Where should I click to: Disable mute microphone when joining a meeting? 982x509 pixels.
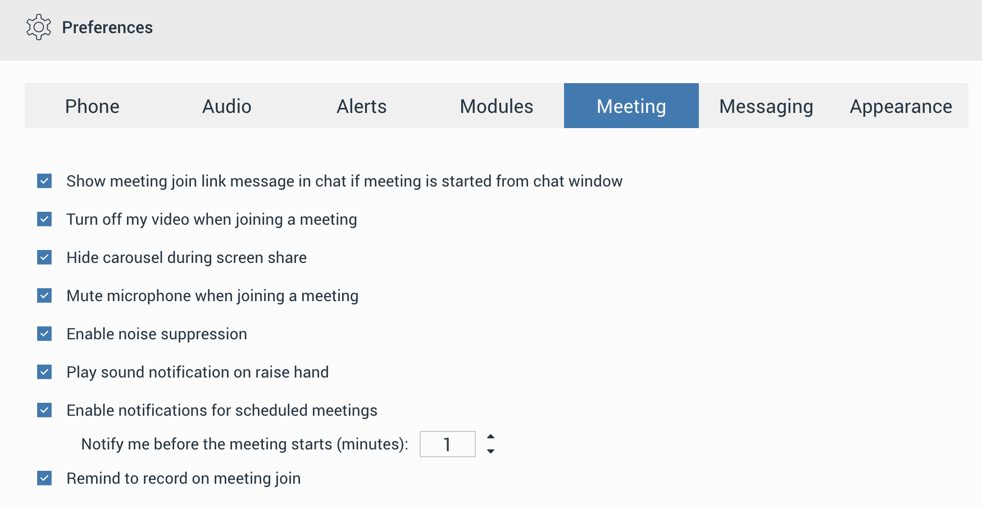(x=44, y=296)
